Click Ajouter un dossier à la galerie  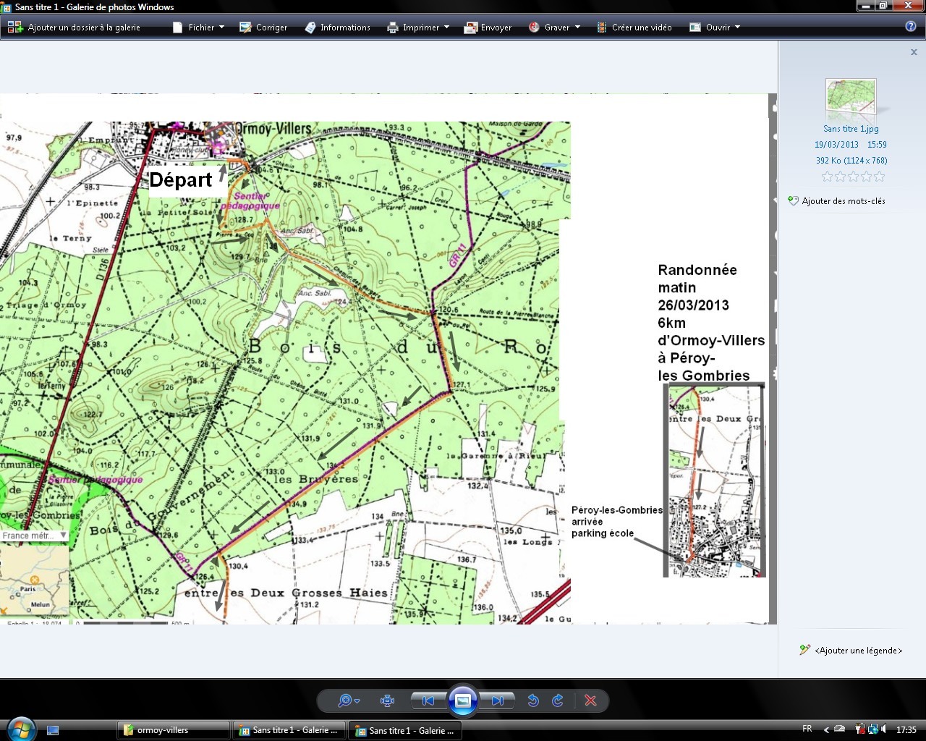pyautogui.click(x=74, y=27)
